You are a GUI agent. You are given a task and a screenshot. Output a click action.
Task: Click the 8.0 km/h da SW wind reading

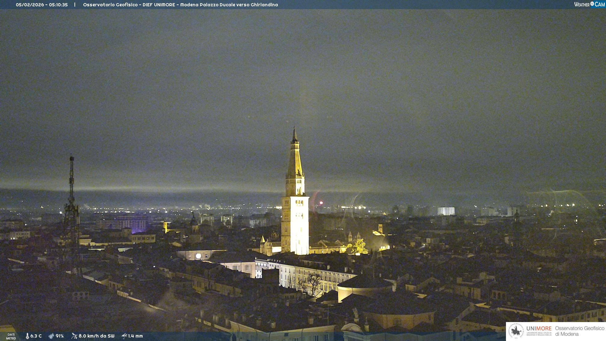[96, 336]
